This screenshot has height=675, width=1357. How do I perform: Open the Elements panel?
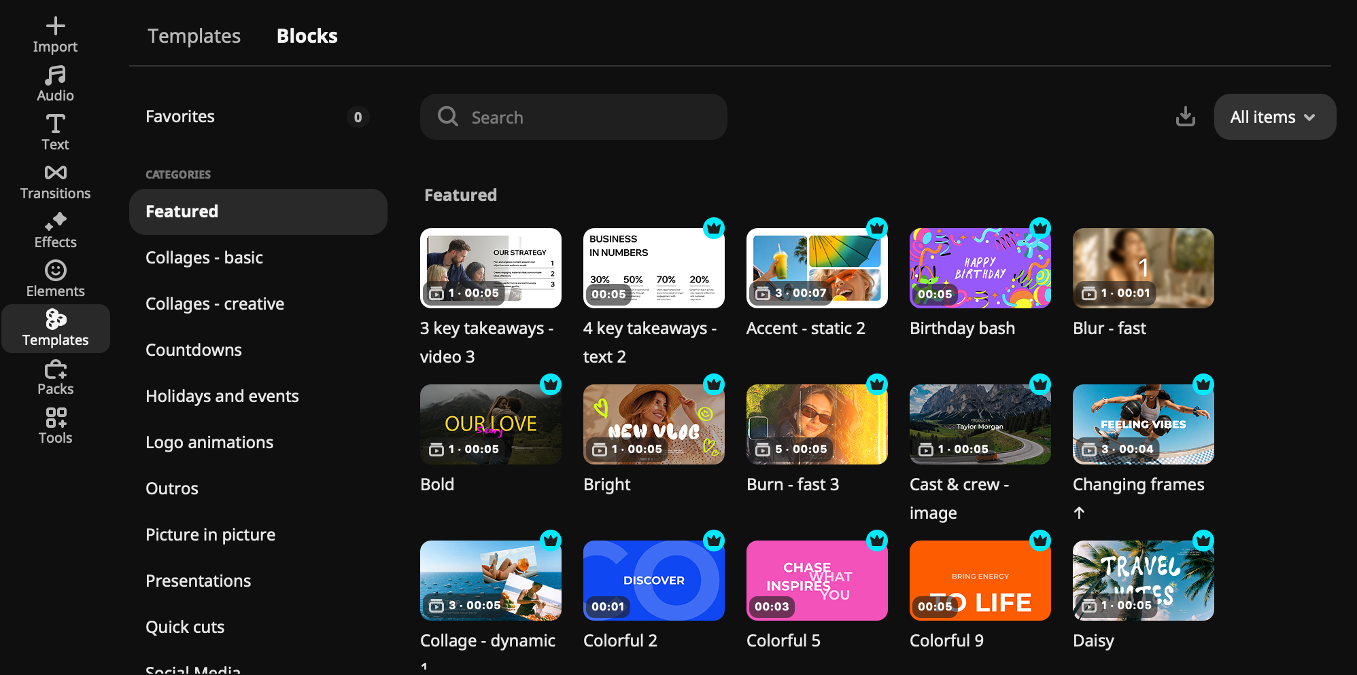(x=55, y=280)
